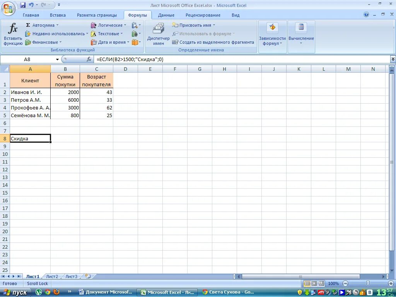Screen dimensions: 396x297
Task: Select Page Break Preview in the status bar
Action: (321, 283)
